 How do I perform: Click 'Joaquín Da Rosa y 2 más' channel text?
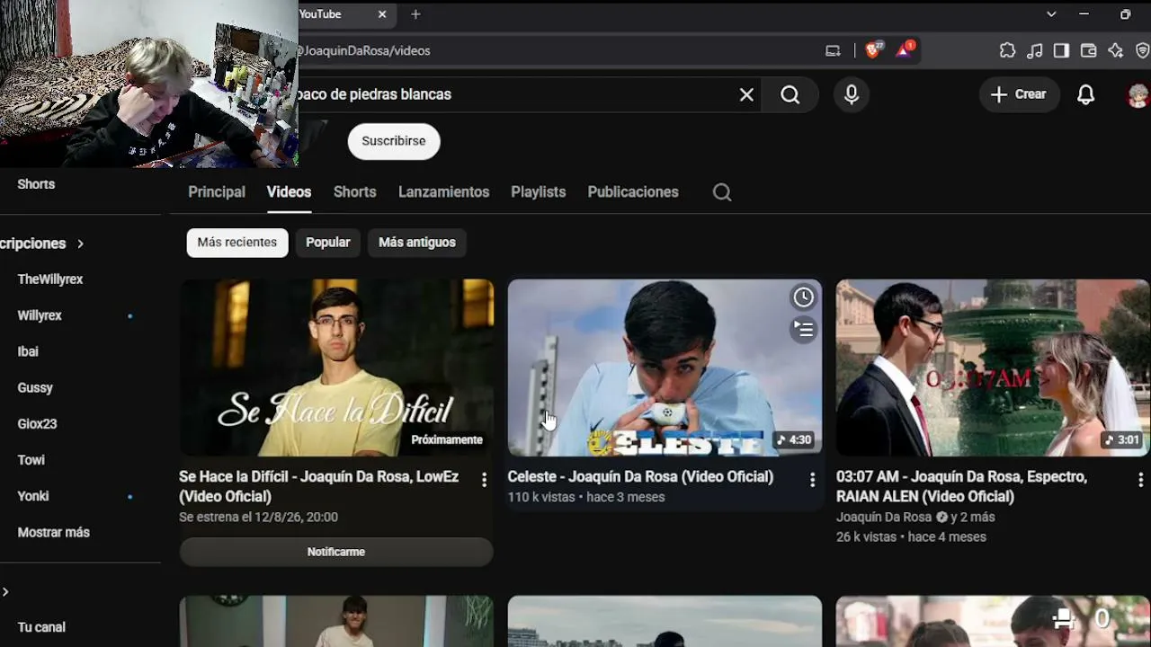pyautogui.click(x=915, y=517)
